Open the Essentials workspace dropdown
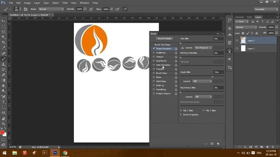 [266, 9]
